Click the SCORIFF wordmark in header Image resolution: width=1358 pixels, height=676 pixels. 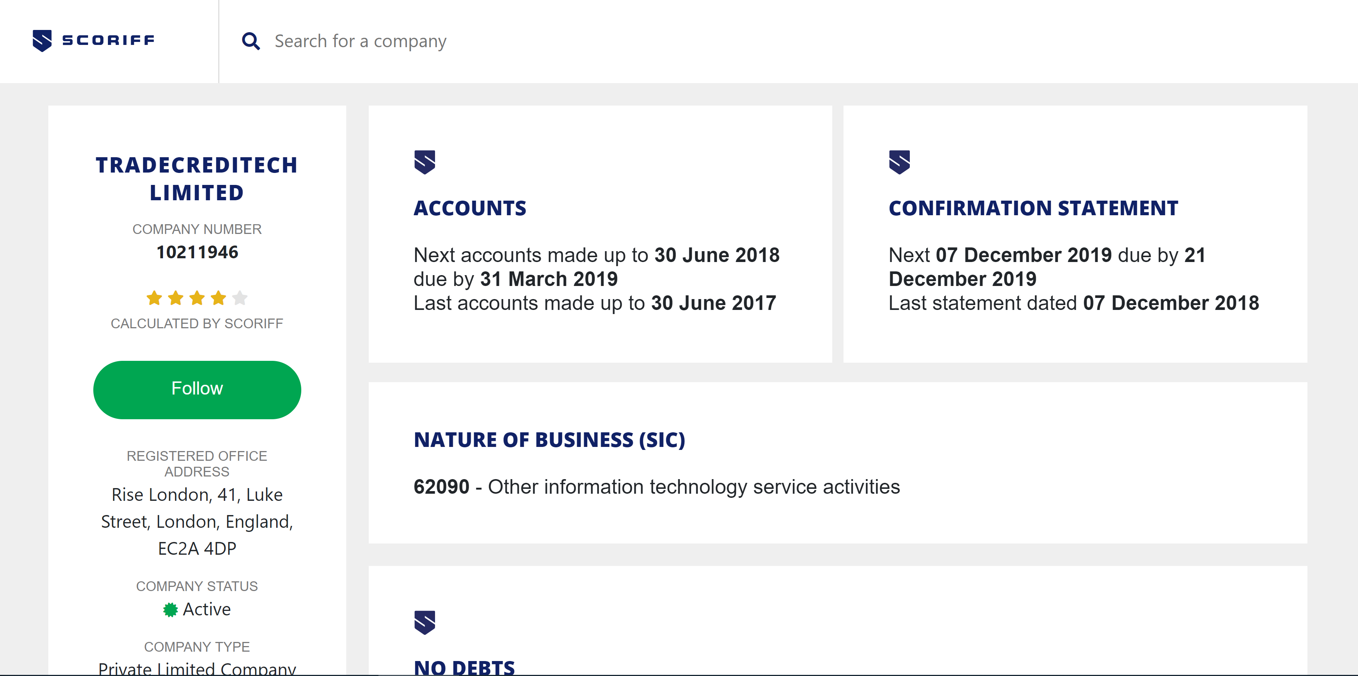pyautogui.click(x=108, y=40)
